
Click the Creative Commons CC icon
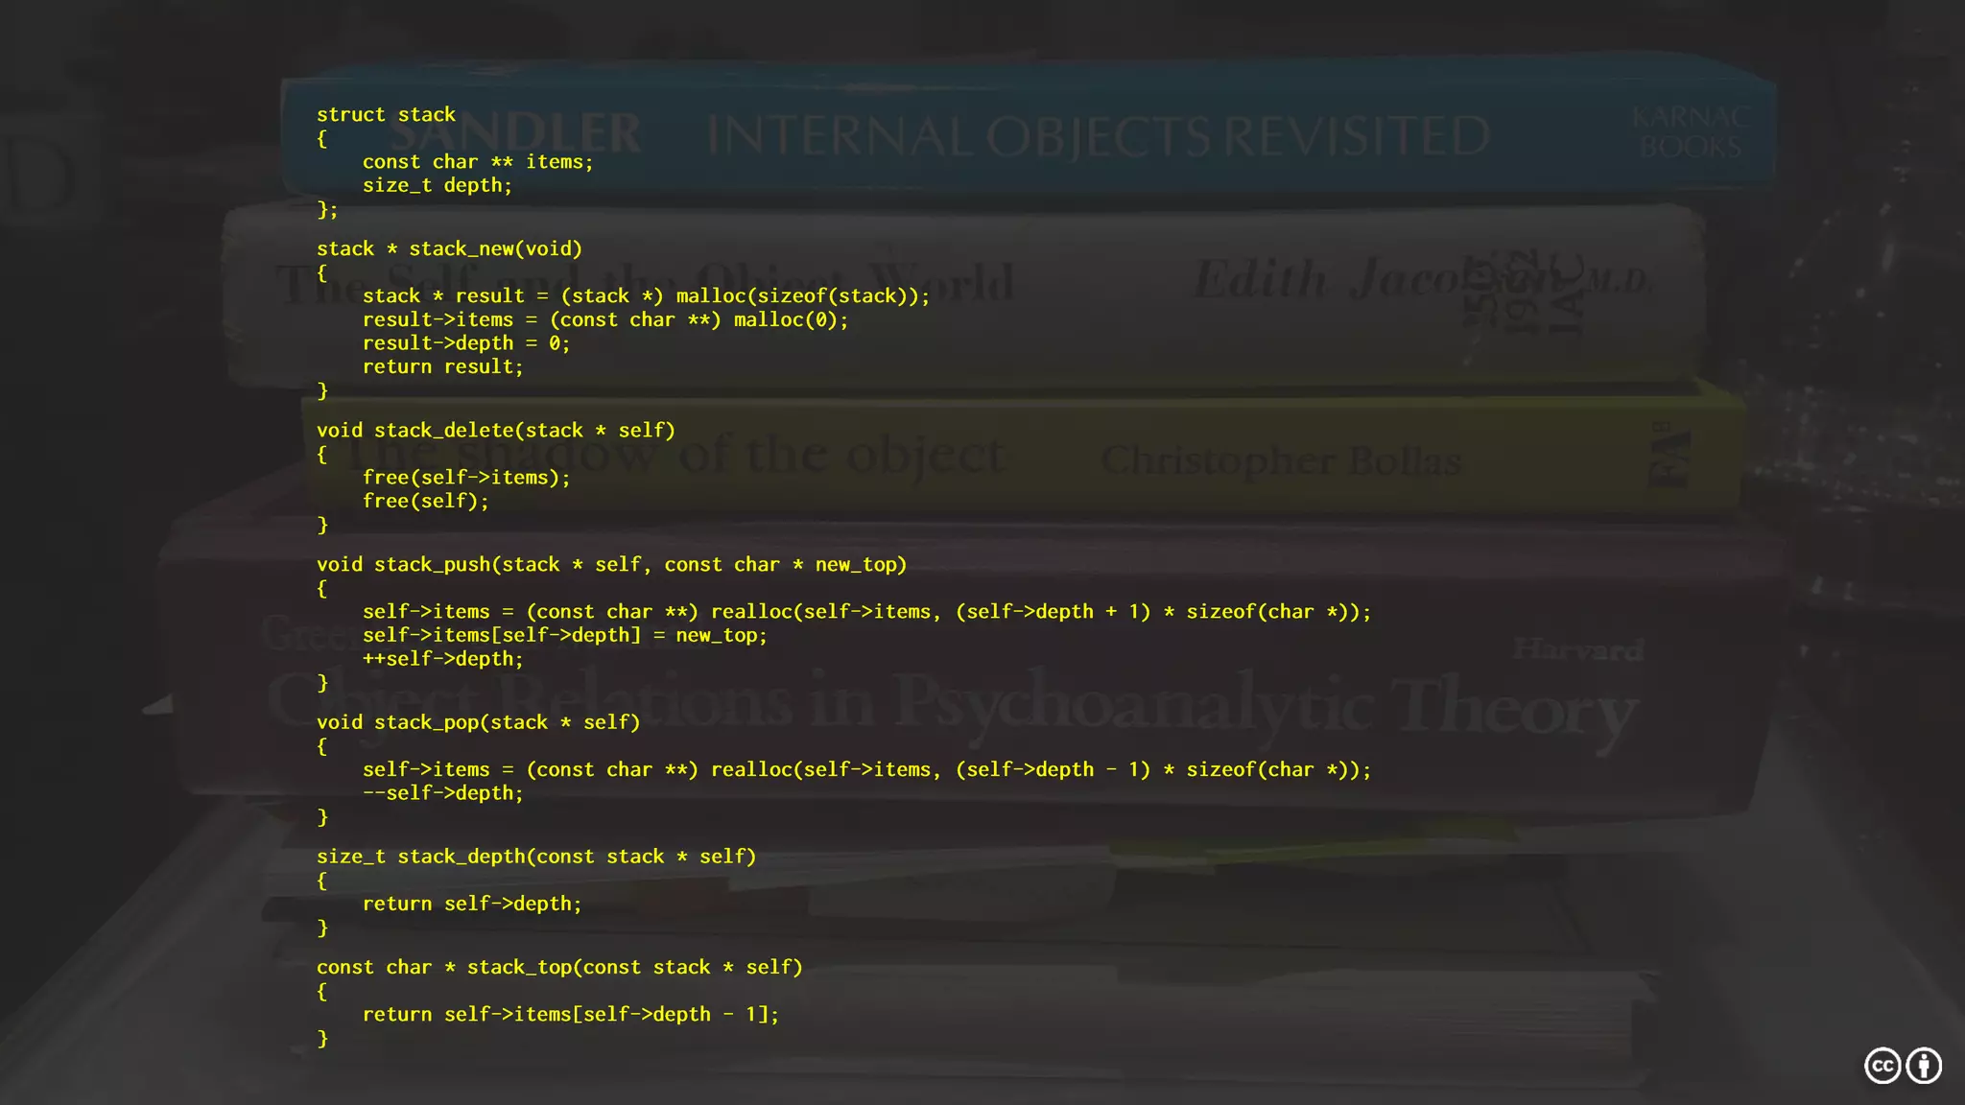[x=1882, y=1066]
